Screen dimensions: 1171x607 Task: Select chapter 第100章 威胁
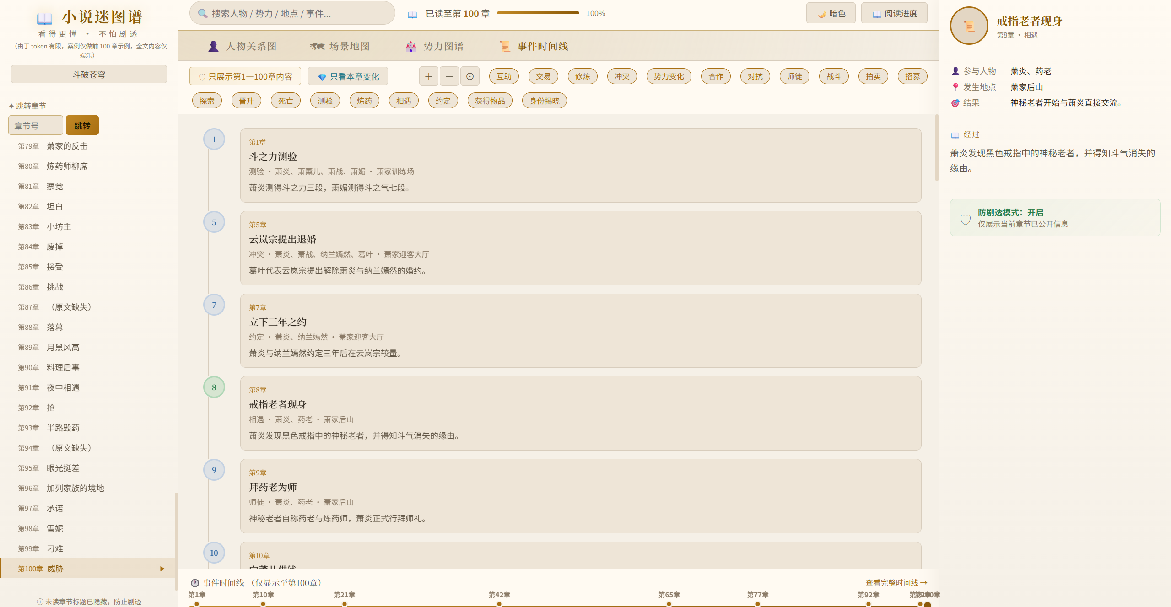pos(88,569)
